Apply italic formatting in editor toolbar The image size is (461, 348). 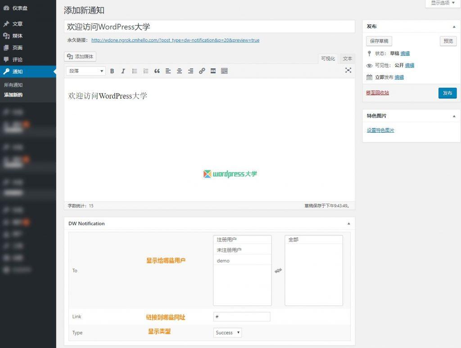tap(123, 71)
